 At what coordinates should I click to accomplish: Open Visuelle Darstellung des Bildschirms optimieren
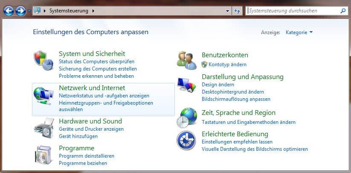point(255,149)
